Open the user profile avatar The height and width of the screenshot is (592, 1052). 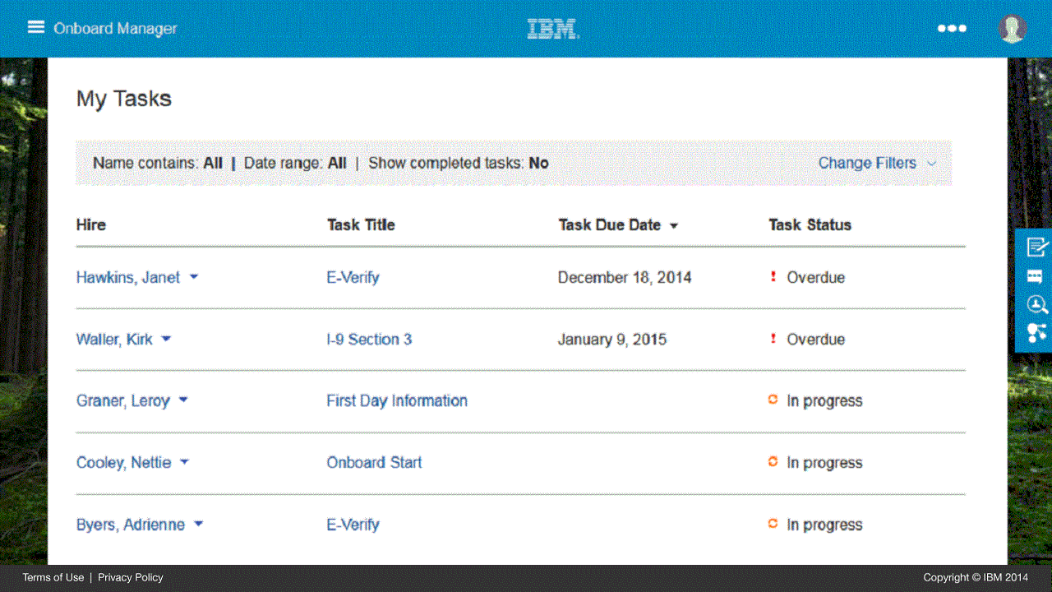coord(1012,28)
